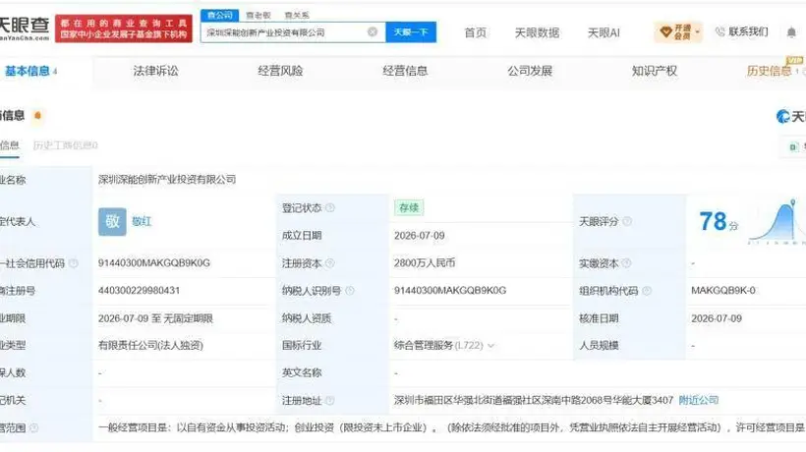
Task: Click the help icon beside 登记状态
Action: click(x=330, y=207)
